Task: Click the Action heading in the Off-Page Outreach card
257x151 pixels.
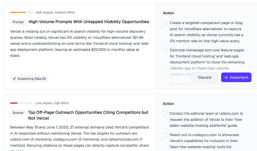Action: [x=168, y=104]
